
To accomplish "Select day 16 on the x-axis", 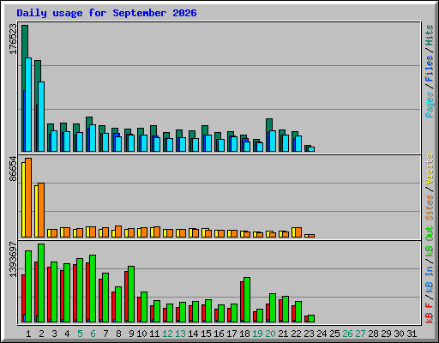I will pos(219,334).
